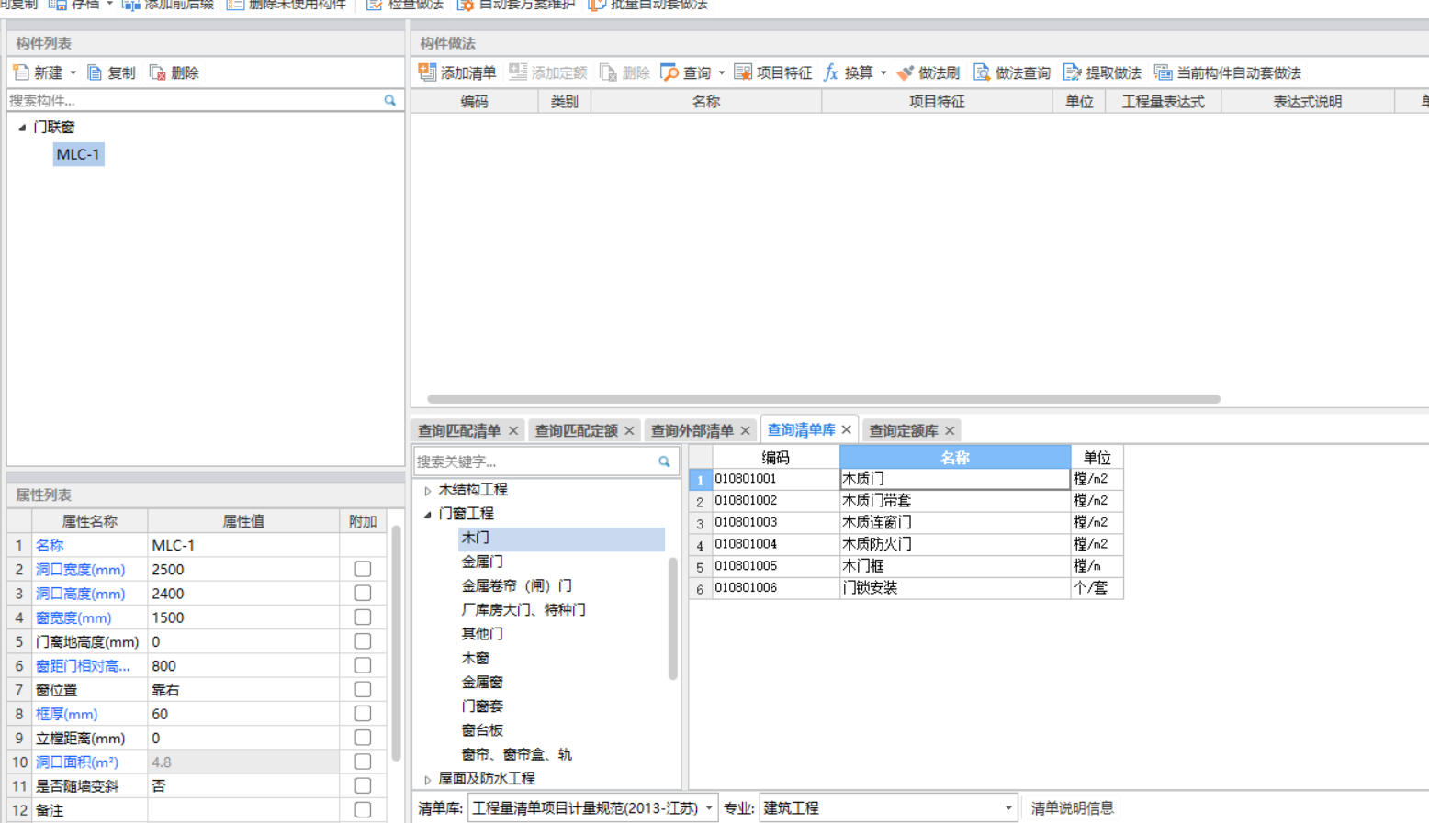Close the 查询匹配清单 tab
The image size is (1429, 823).
tap(513, 430)
